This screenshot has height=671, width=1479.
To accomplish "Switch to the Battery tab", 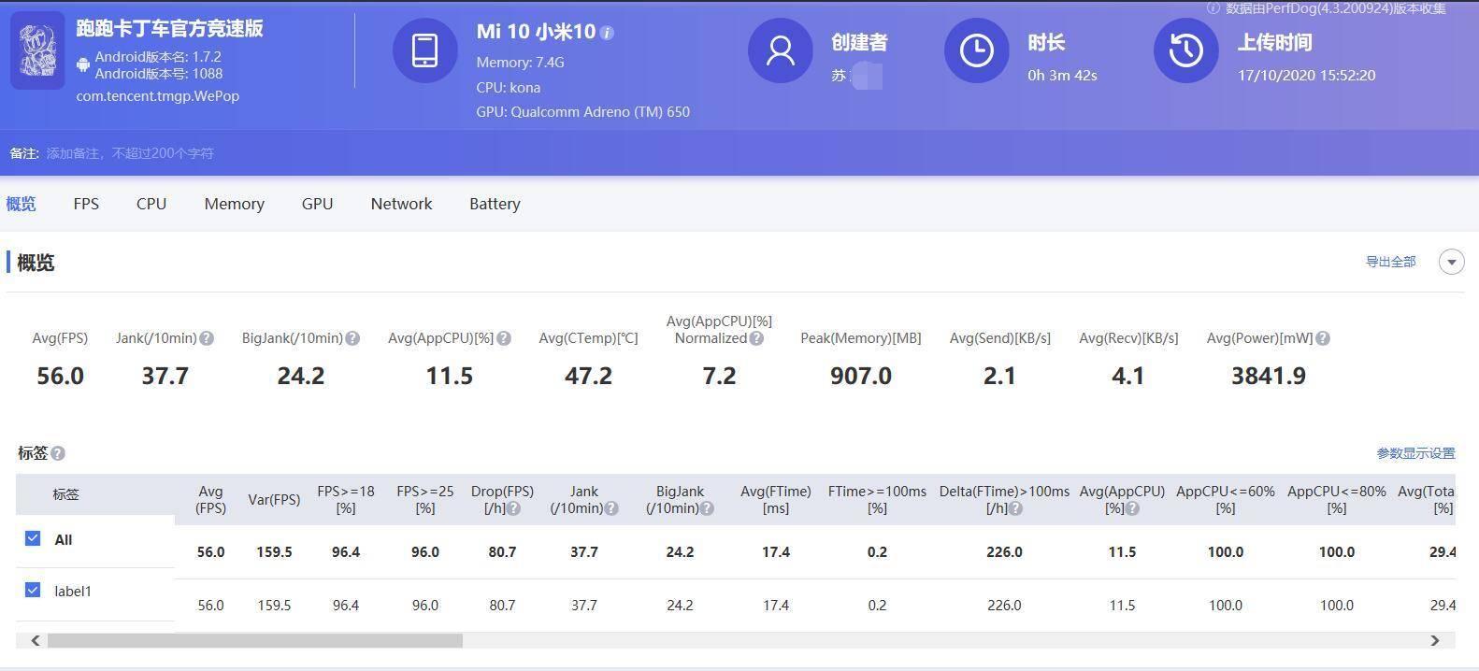I will point(495,204).
